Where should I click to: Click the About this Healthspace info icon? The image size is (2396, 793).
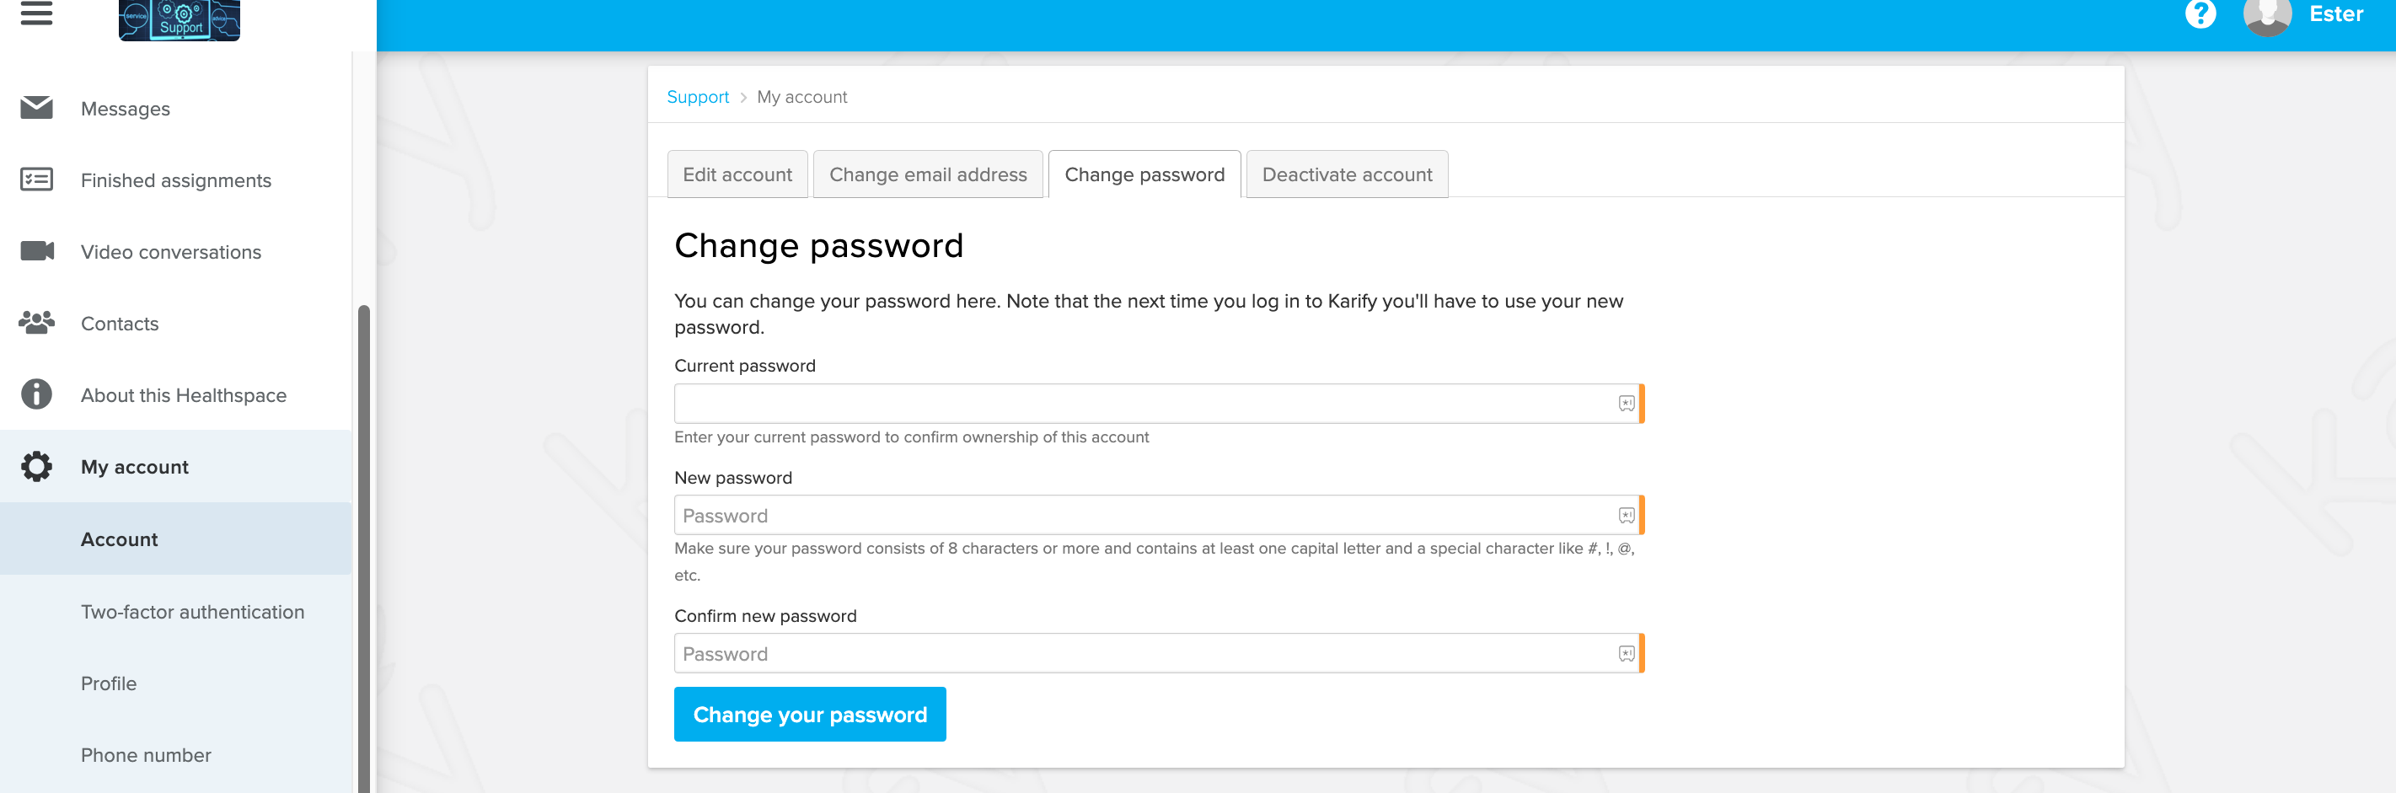pos(36,394)
